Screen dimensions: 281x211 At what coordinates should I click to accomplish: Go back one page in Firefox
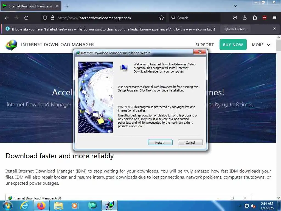pos(7,18)
